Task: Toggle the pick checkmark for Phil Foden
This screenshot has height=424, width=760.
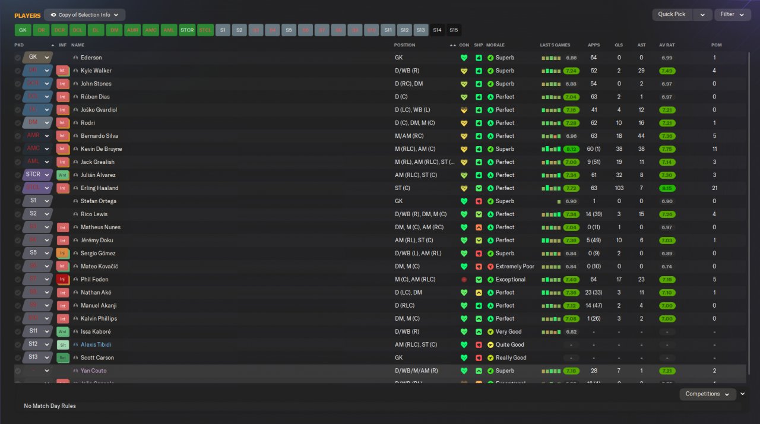Action: coord(18,280)
